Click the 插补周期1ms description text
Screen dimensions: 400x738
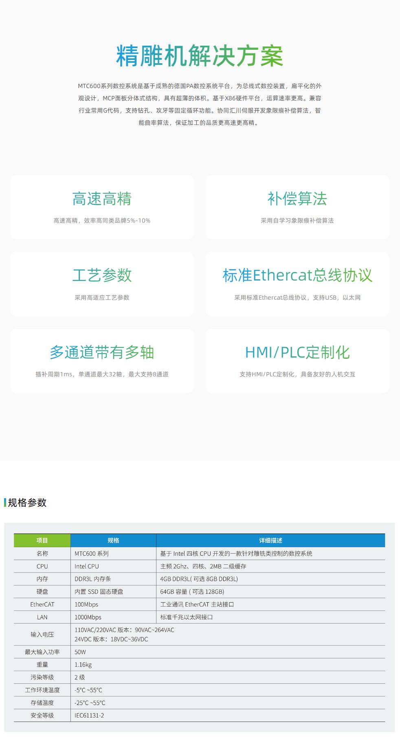(102, 374)
